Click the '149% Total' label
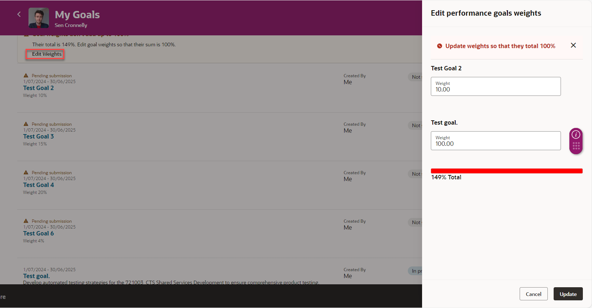 click(x=446, y=177)
